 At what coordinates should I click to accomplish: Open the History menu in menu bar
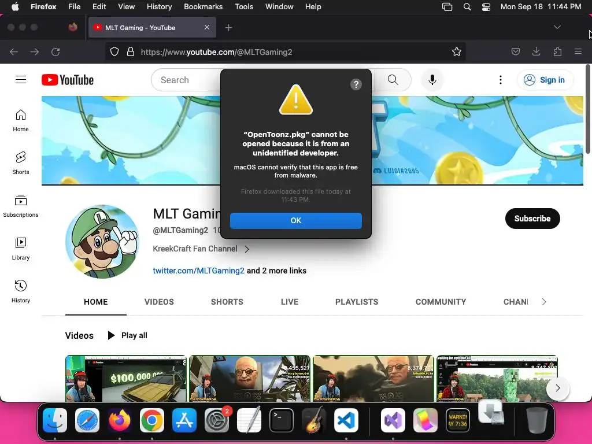click(159, 7)
